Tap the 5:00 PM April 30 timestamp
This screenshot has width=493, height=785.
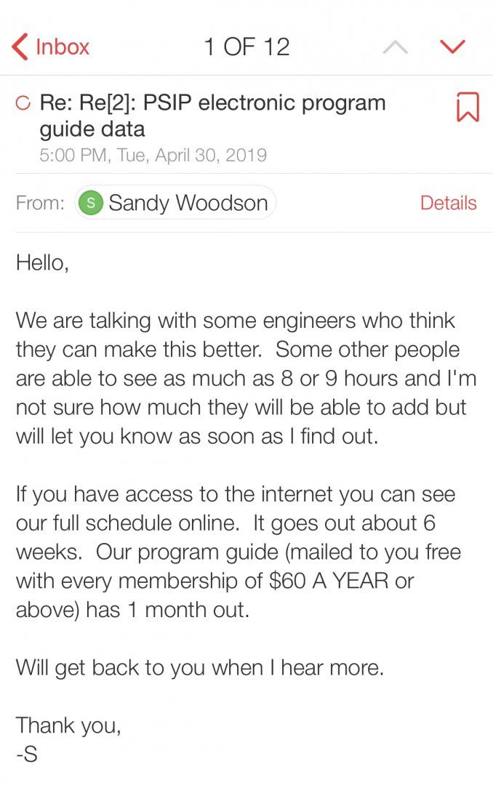click(x=153, y=156)
